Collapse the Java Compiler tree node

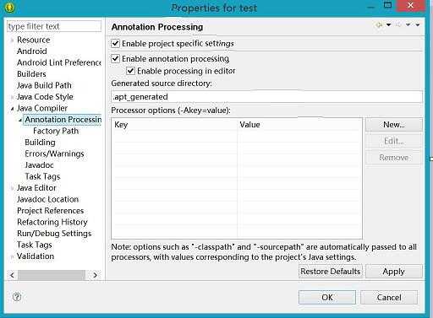[12, 109]
